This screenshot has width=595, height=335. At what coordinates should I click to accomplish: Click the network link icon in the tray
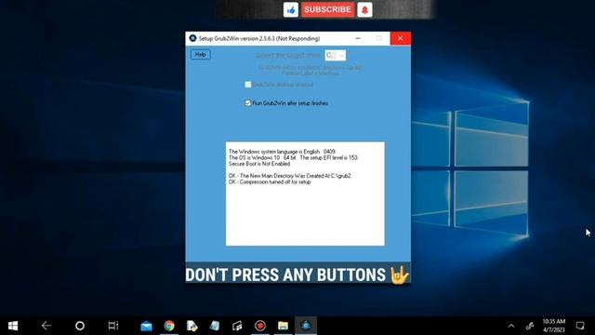pos(530,326)
